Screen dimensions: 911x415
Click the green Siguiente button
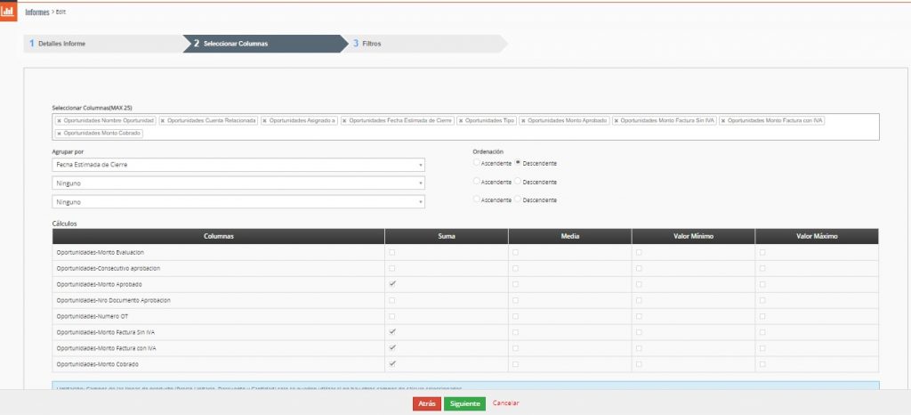click(464, 403)
